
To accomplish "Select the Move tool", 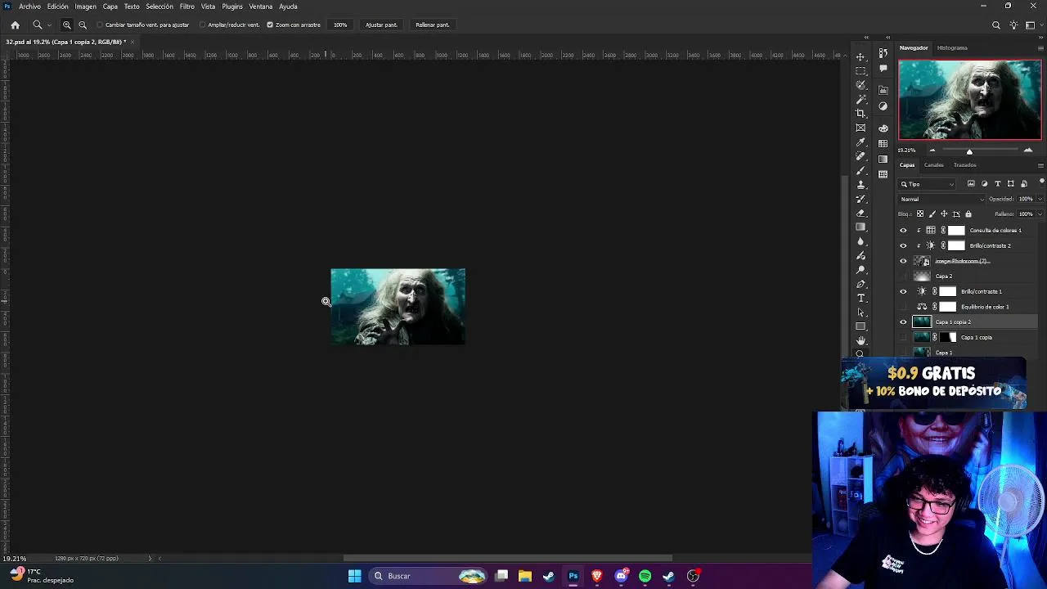I will tap(861, 56).
